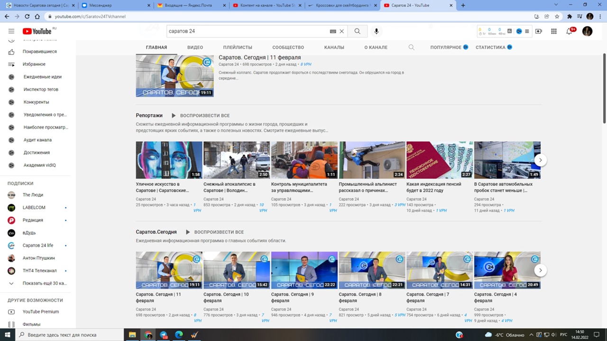Open the on-screen keyboard icon in search
The height and width of the screenshot is (341, 607).
coord(333,31)
